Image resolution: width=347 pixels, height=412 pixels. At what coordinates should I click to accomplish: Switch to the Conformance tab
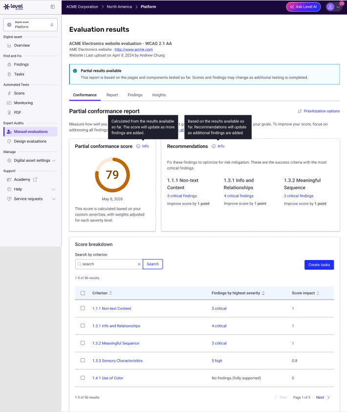[x=85, y=95]
